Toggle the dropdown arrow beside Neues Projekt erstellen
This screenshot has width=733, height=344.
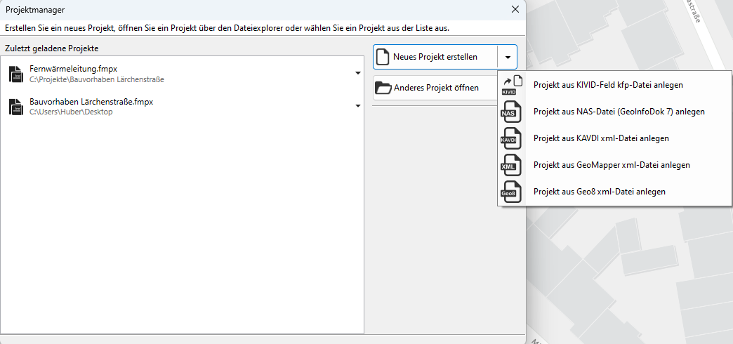coord(507,58)
